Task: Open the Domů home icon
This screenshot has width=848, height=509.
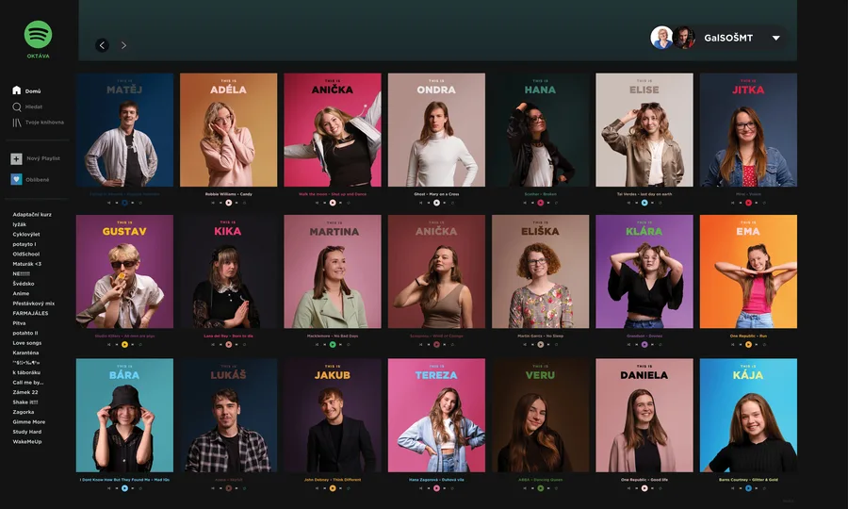Action: click(17, 90)
